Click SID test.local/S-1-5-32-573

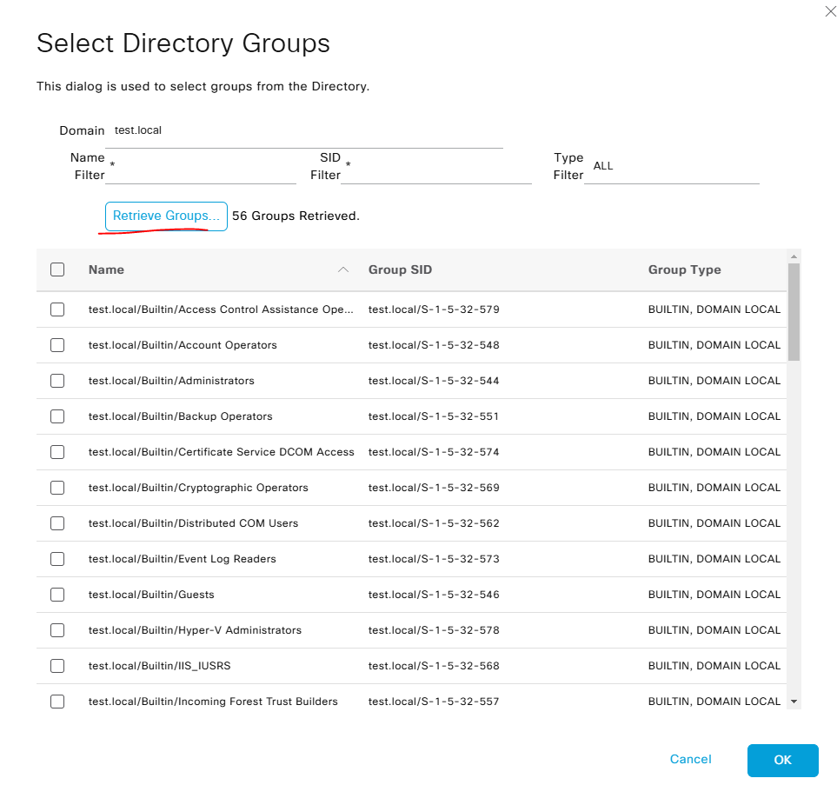[x=434, y=559]
